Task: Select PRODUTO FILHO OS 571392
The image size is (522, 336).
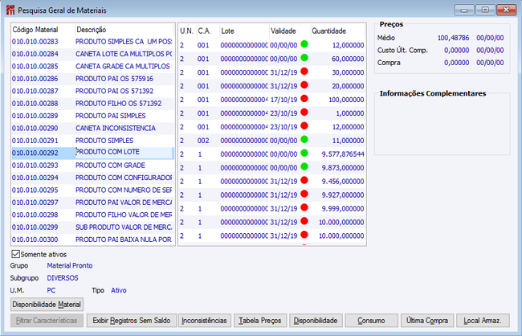Action: (x=92, y=104)
